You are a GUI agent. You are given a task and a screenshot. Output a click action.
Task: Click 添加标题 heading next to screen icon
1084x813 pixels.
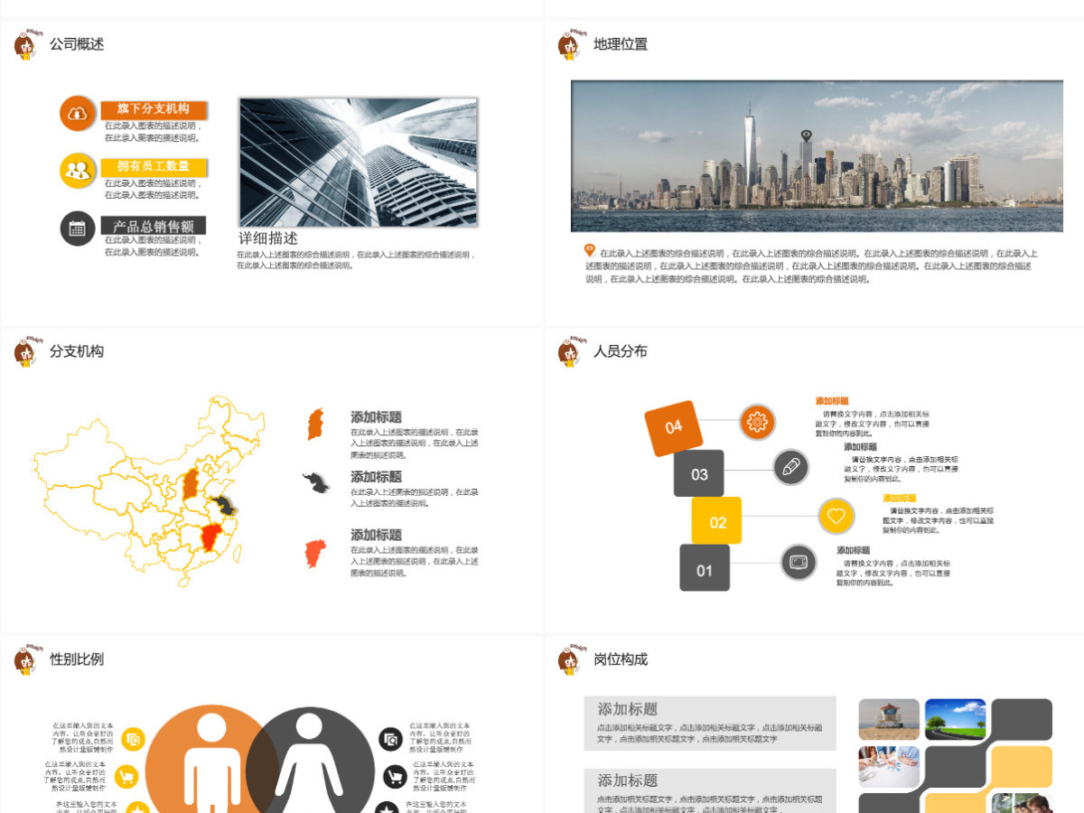point(853,550)
